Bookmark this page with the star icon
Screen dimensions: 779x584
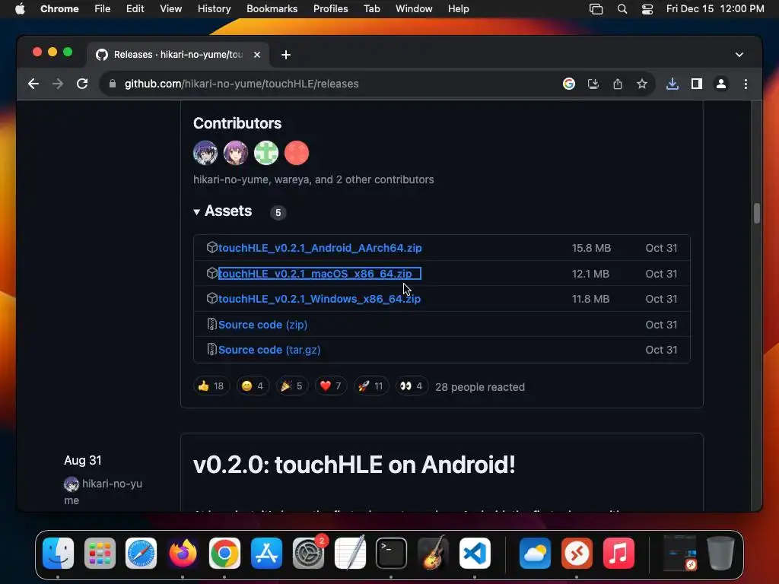642,84
